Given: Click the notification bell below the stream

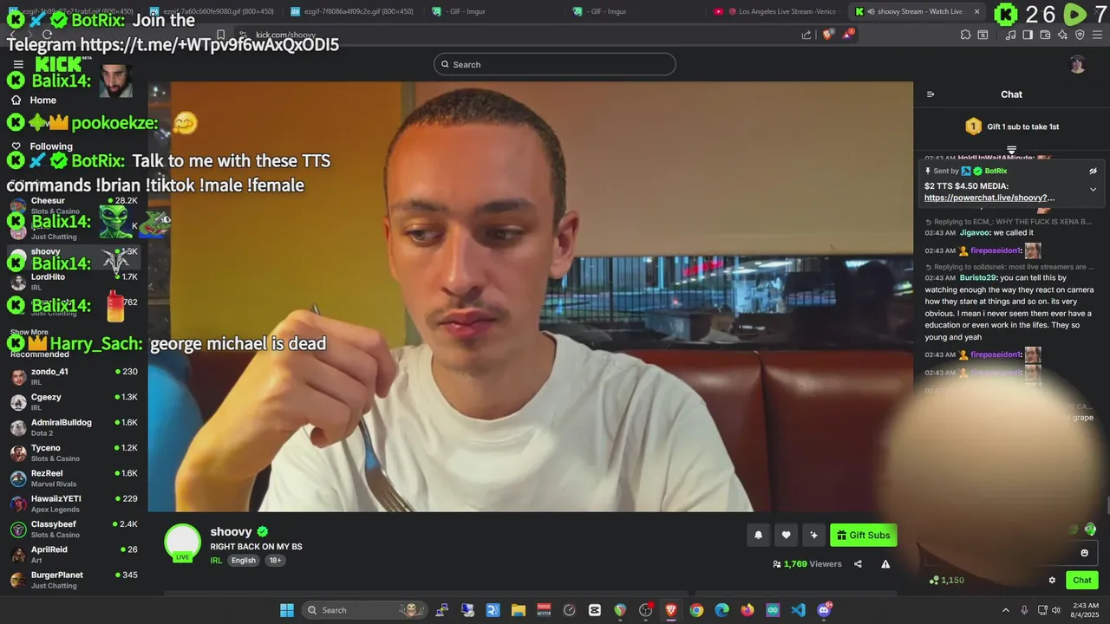Looking at the screenshot, I should (758, 535).
